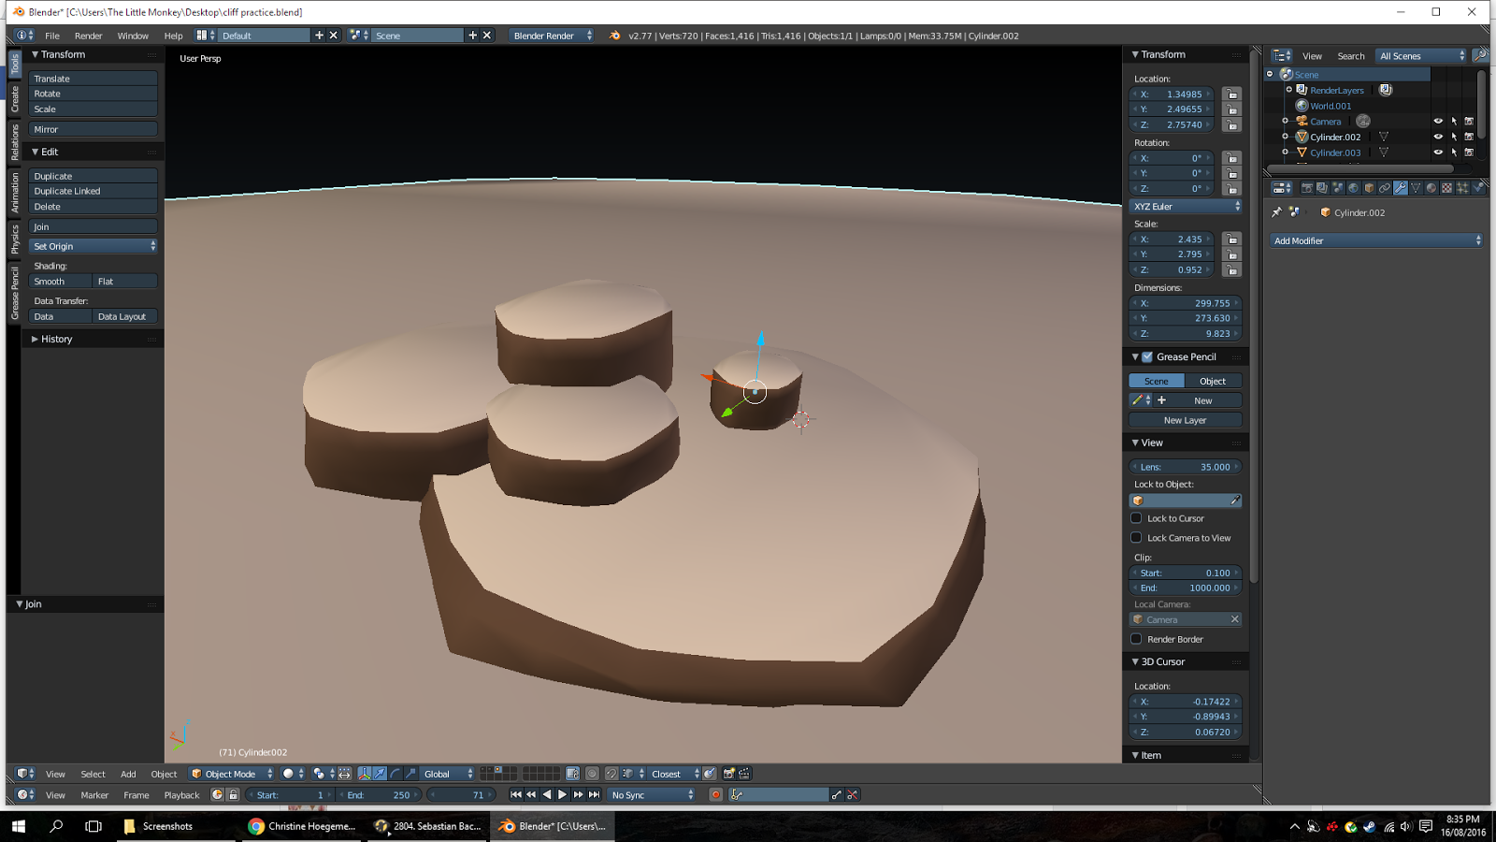
Task: Enable the snap magnet in viewport header
Action: [x=611, y=775]
